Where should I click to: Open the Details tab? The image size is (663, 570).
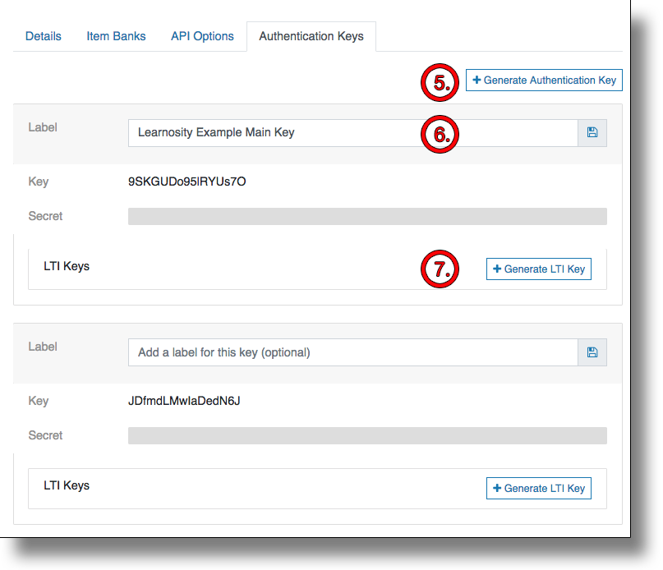click(x=43, y=36)
